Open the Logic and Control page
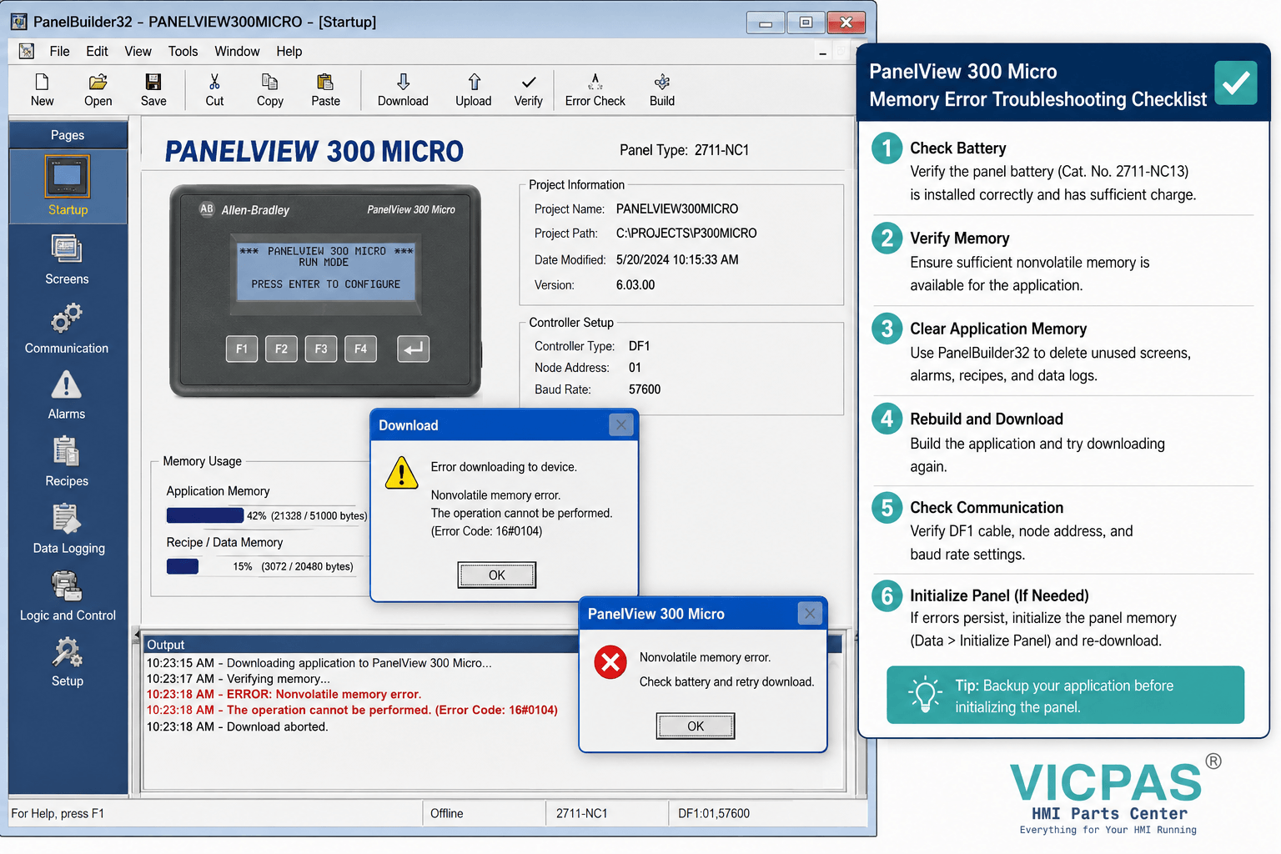This screenshot has height=854, width=1281. 68,596
